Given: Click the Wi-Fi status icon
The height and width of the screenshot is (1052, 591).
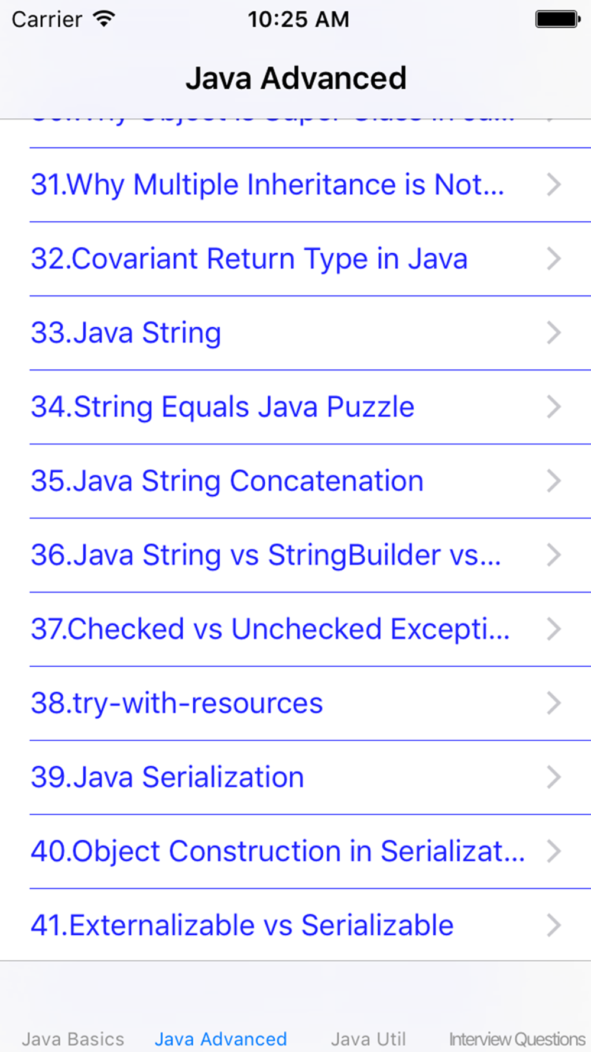Looking at the screenshot, I should click(x=104, y=19).
